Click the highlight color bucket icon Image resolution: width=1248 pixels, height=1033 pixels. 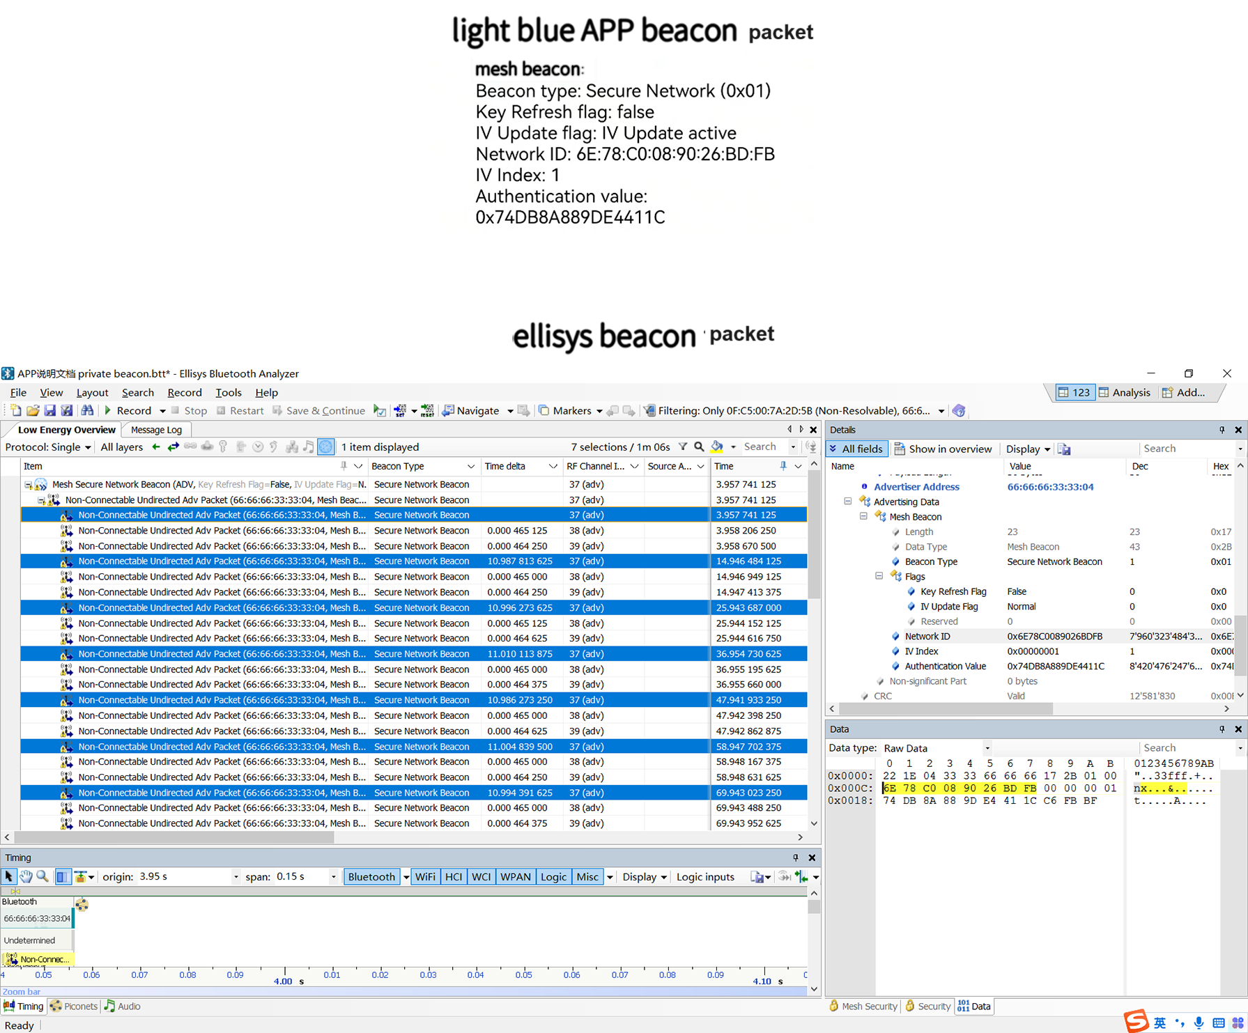717,447
